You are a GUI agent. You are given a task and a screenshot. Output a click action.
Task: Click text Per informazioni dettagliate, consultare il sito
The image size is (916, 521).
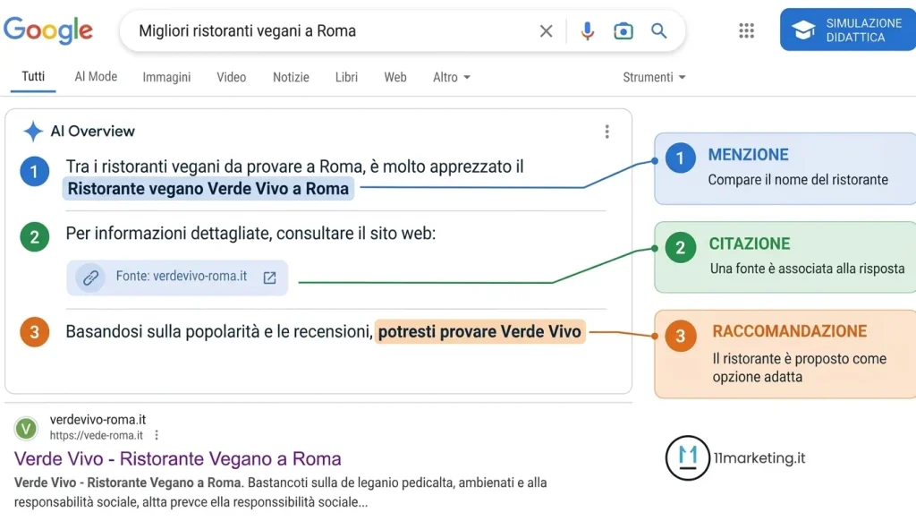(250, 234)
